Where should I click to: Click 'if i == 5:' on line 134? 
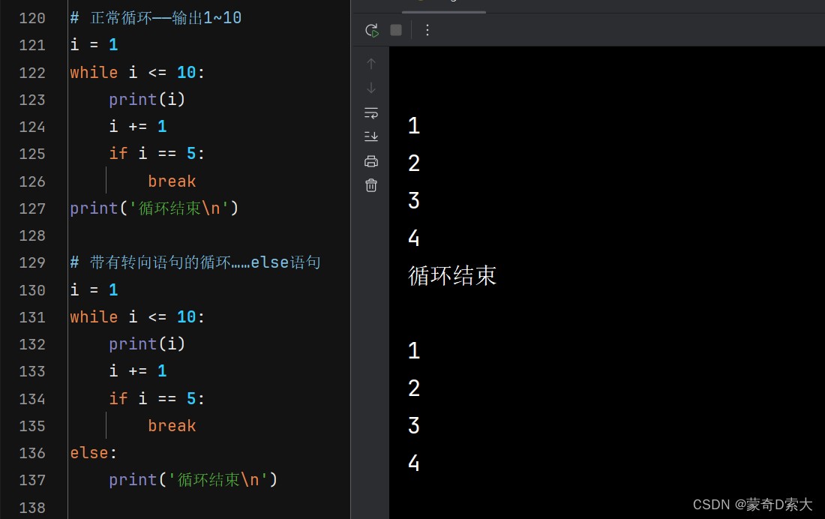[x=157, y=398]
